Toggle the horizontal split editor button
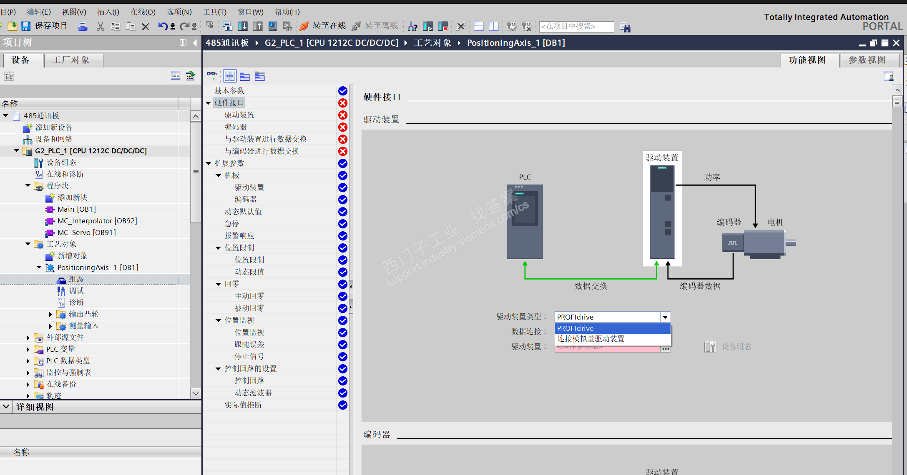The width and height of the screenshot is (907, 475). pyautogui.click(x=479, y=27)
